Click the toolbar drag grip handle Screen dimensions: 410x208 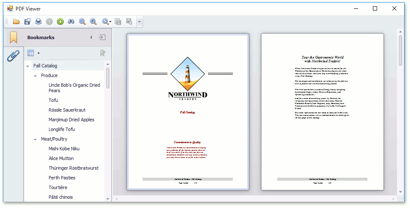7,21
